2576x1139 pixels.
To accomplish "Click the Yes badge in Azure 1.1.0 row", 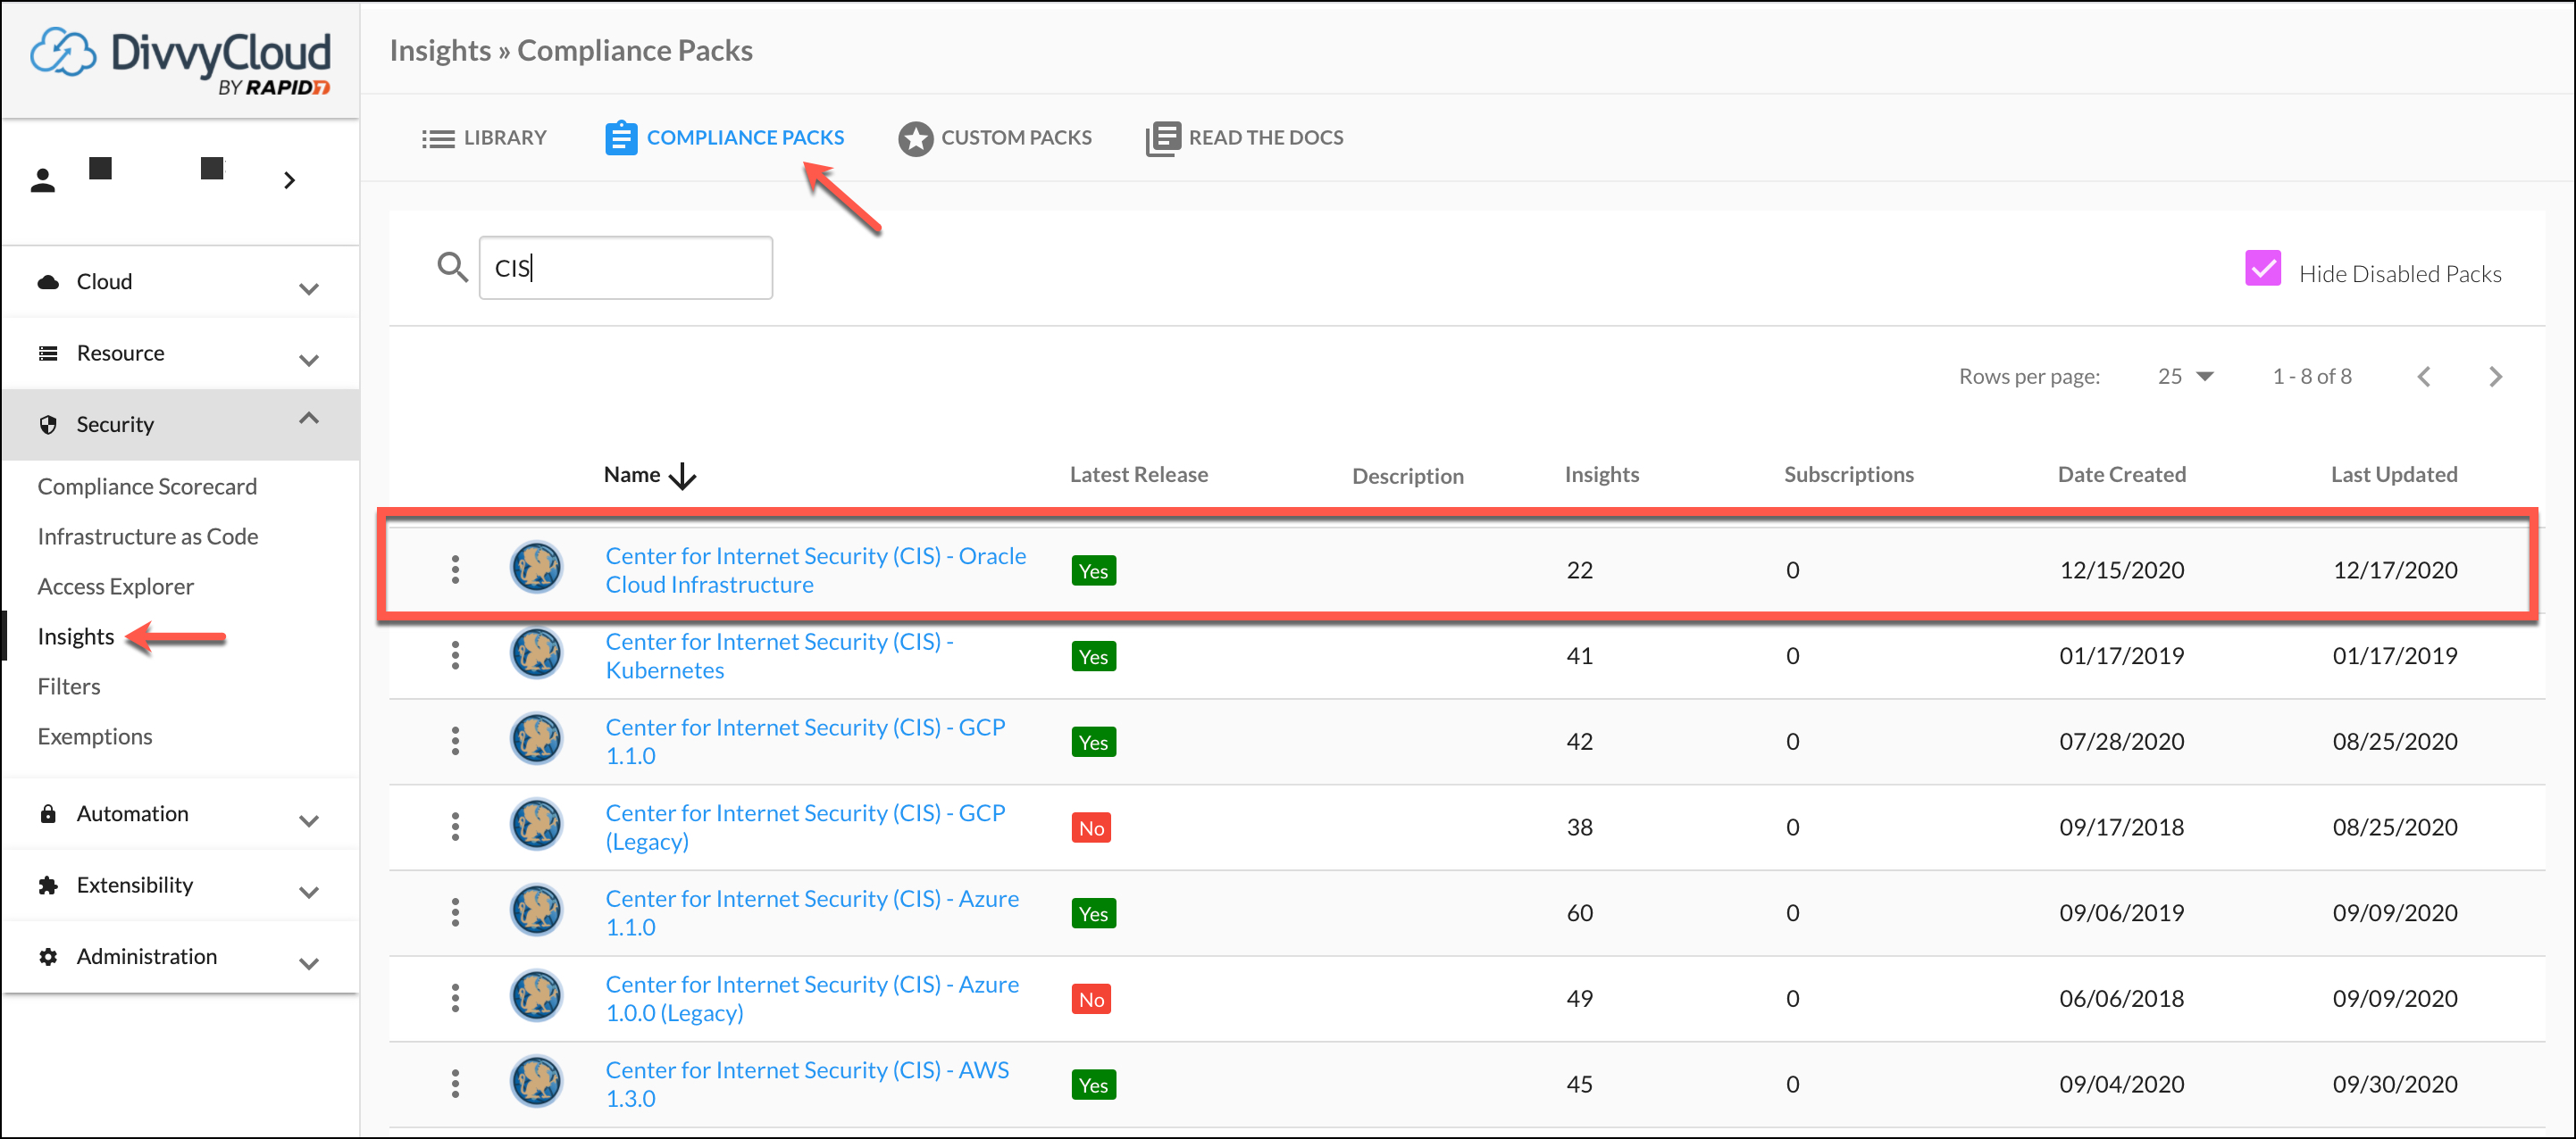I will tap(1093, 914).
